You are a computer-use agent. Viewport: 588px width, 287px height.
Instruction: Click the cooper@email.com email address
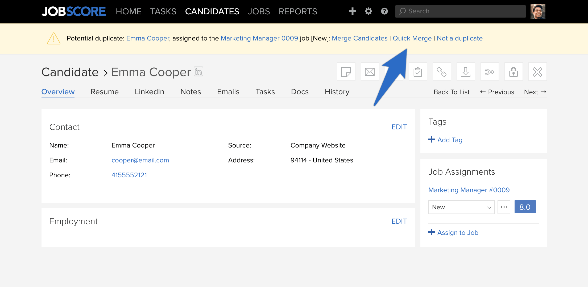(140, 160)
